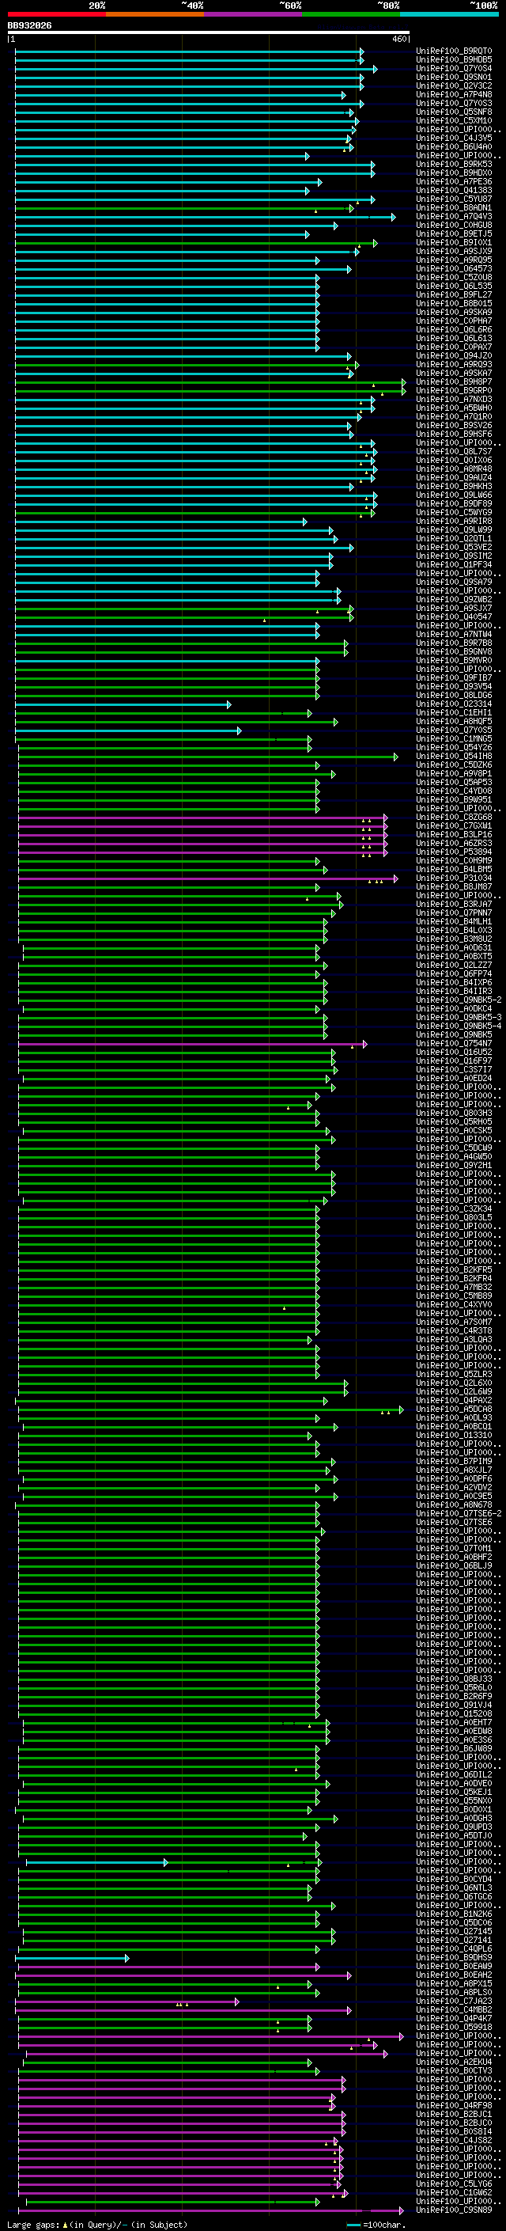This screenshot has height=2231, width=506.
Task: Select hit label UniRef100_Q15208
Action: tap(454, 1714)
